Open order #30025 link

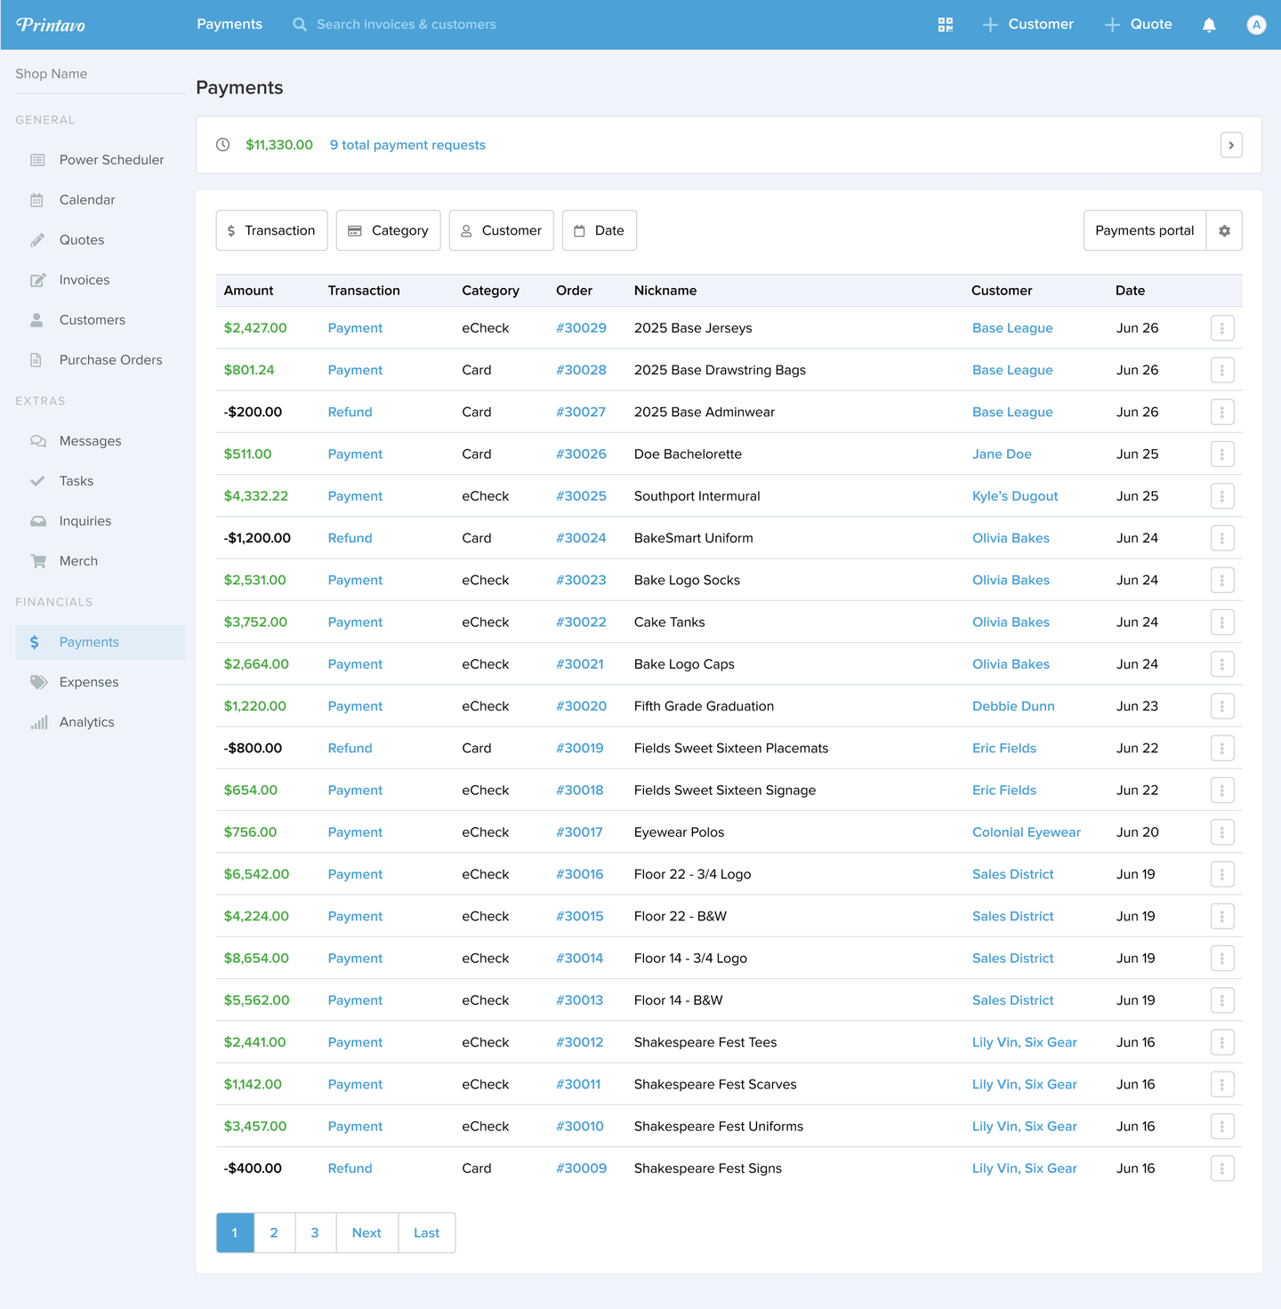581,496
